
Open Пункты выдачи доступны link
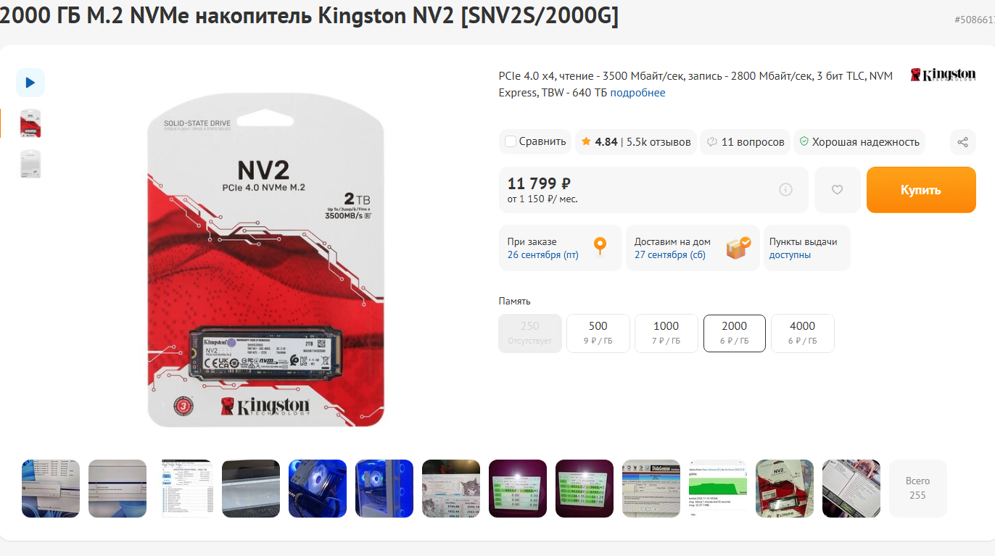[x=803, y=248]
